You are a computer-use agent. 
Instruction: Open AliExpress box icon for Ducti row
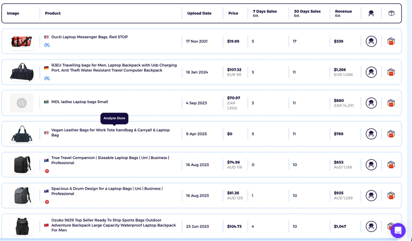coord(391,41)
